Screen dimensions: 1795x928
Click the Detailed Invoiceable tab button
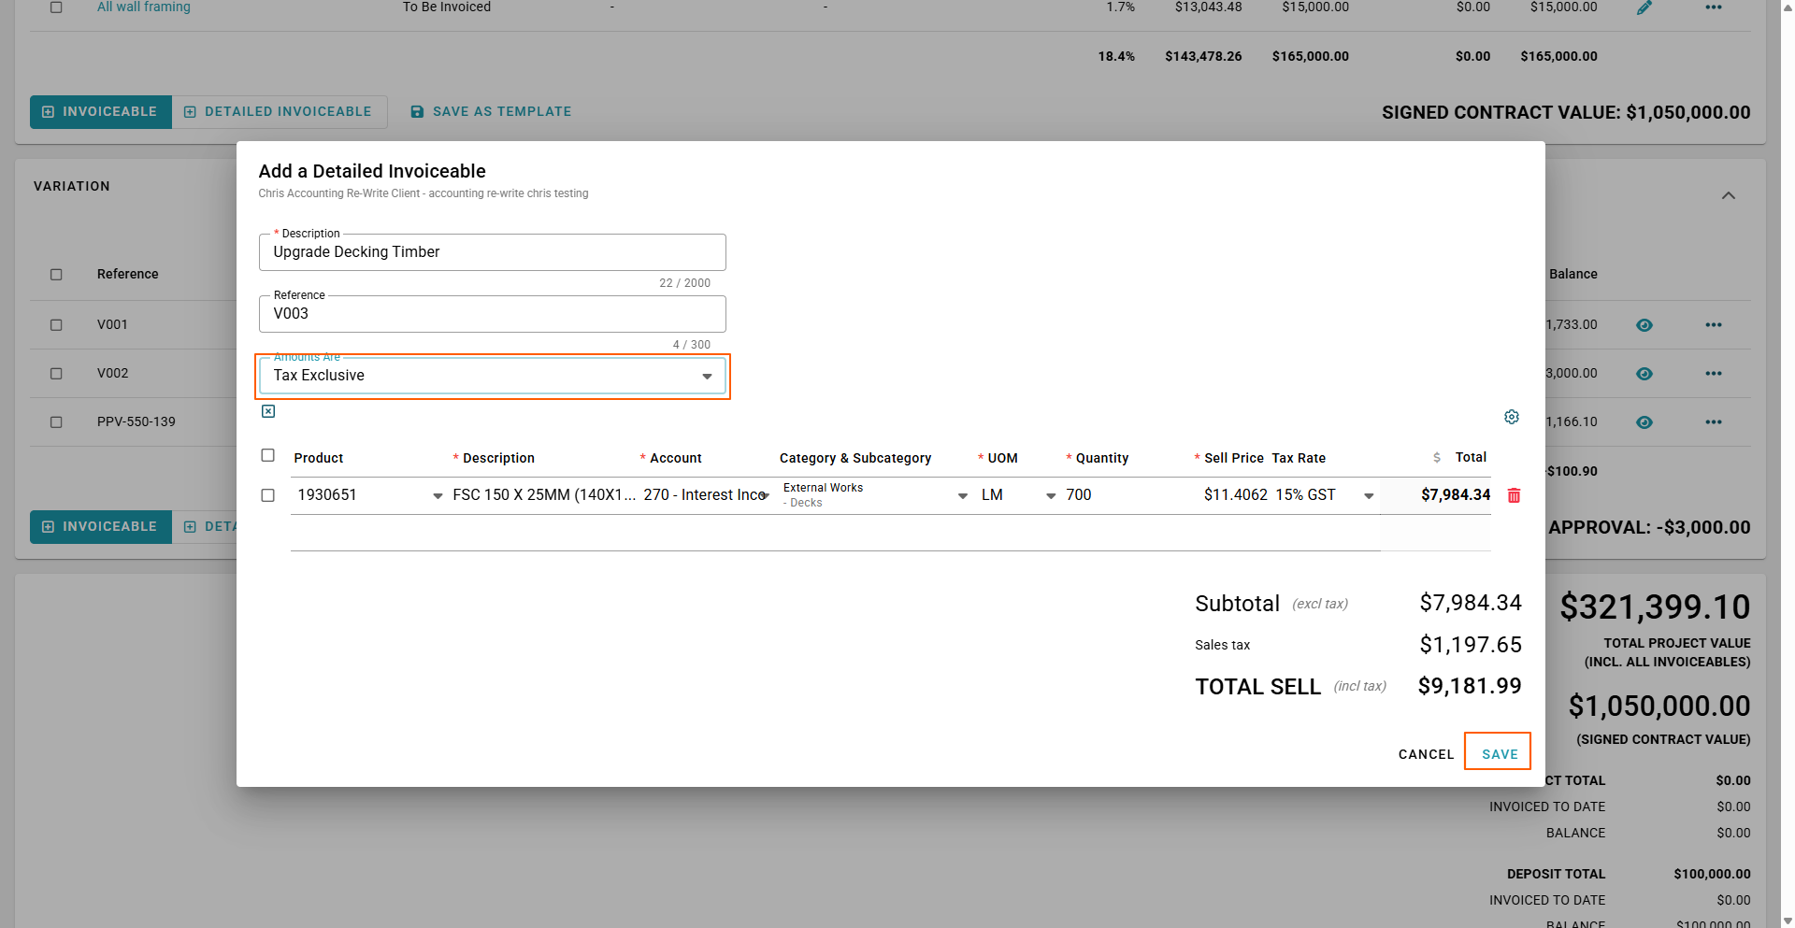[x=279, y=112]
